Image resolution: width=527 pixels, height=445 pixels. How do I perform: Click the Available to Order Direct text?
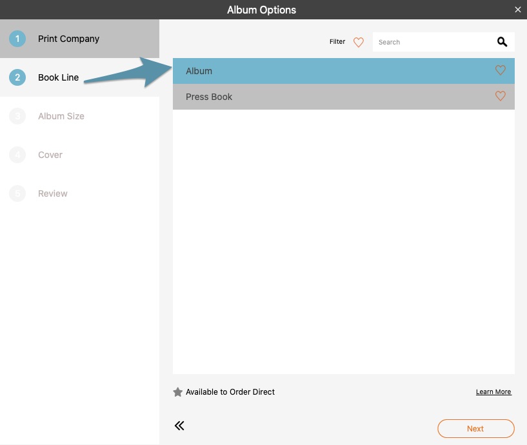click(230, 392)
